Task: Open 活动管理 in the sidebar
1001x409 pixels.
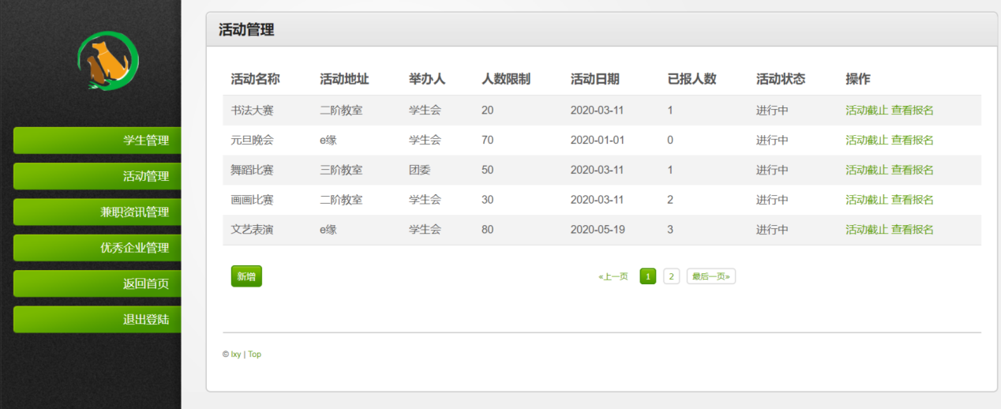Action: pos(97,176)
